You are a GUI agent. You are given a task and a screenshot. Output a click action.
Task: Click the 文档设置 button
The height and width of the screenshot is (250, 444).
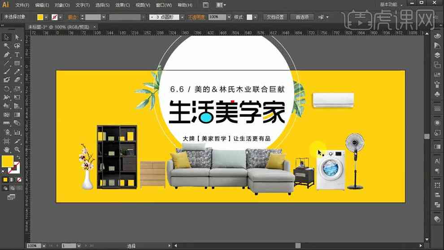[x=275, y=17]
